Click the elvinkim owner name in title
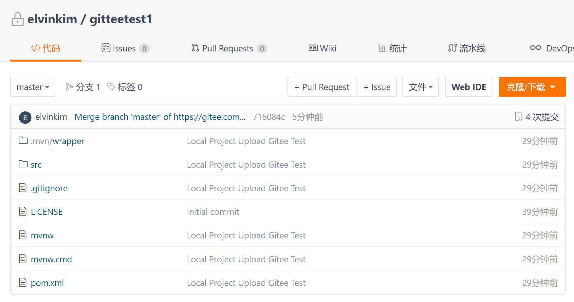 click(52, 19)
